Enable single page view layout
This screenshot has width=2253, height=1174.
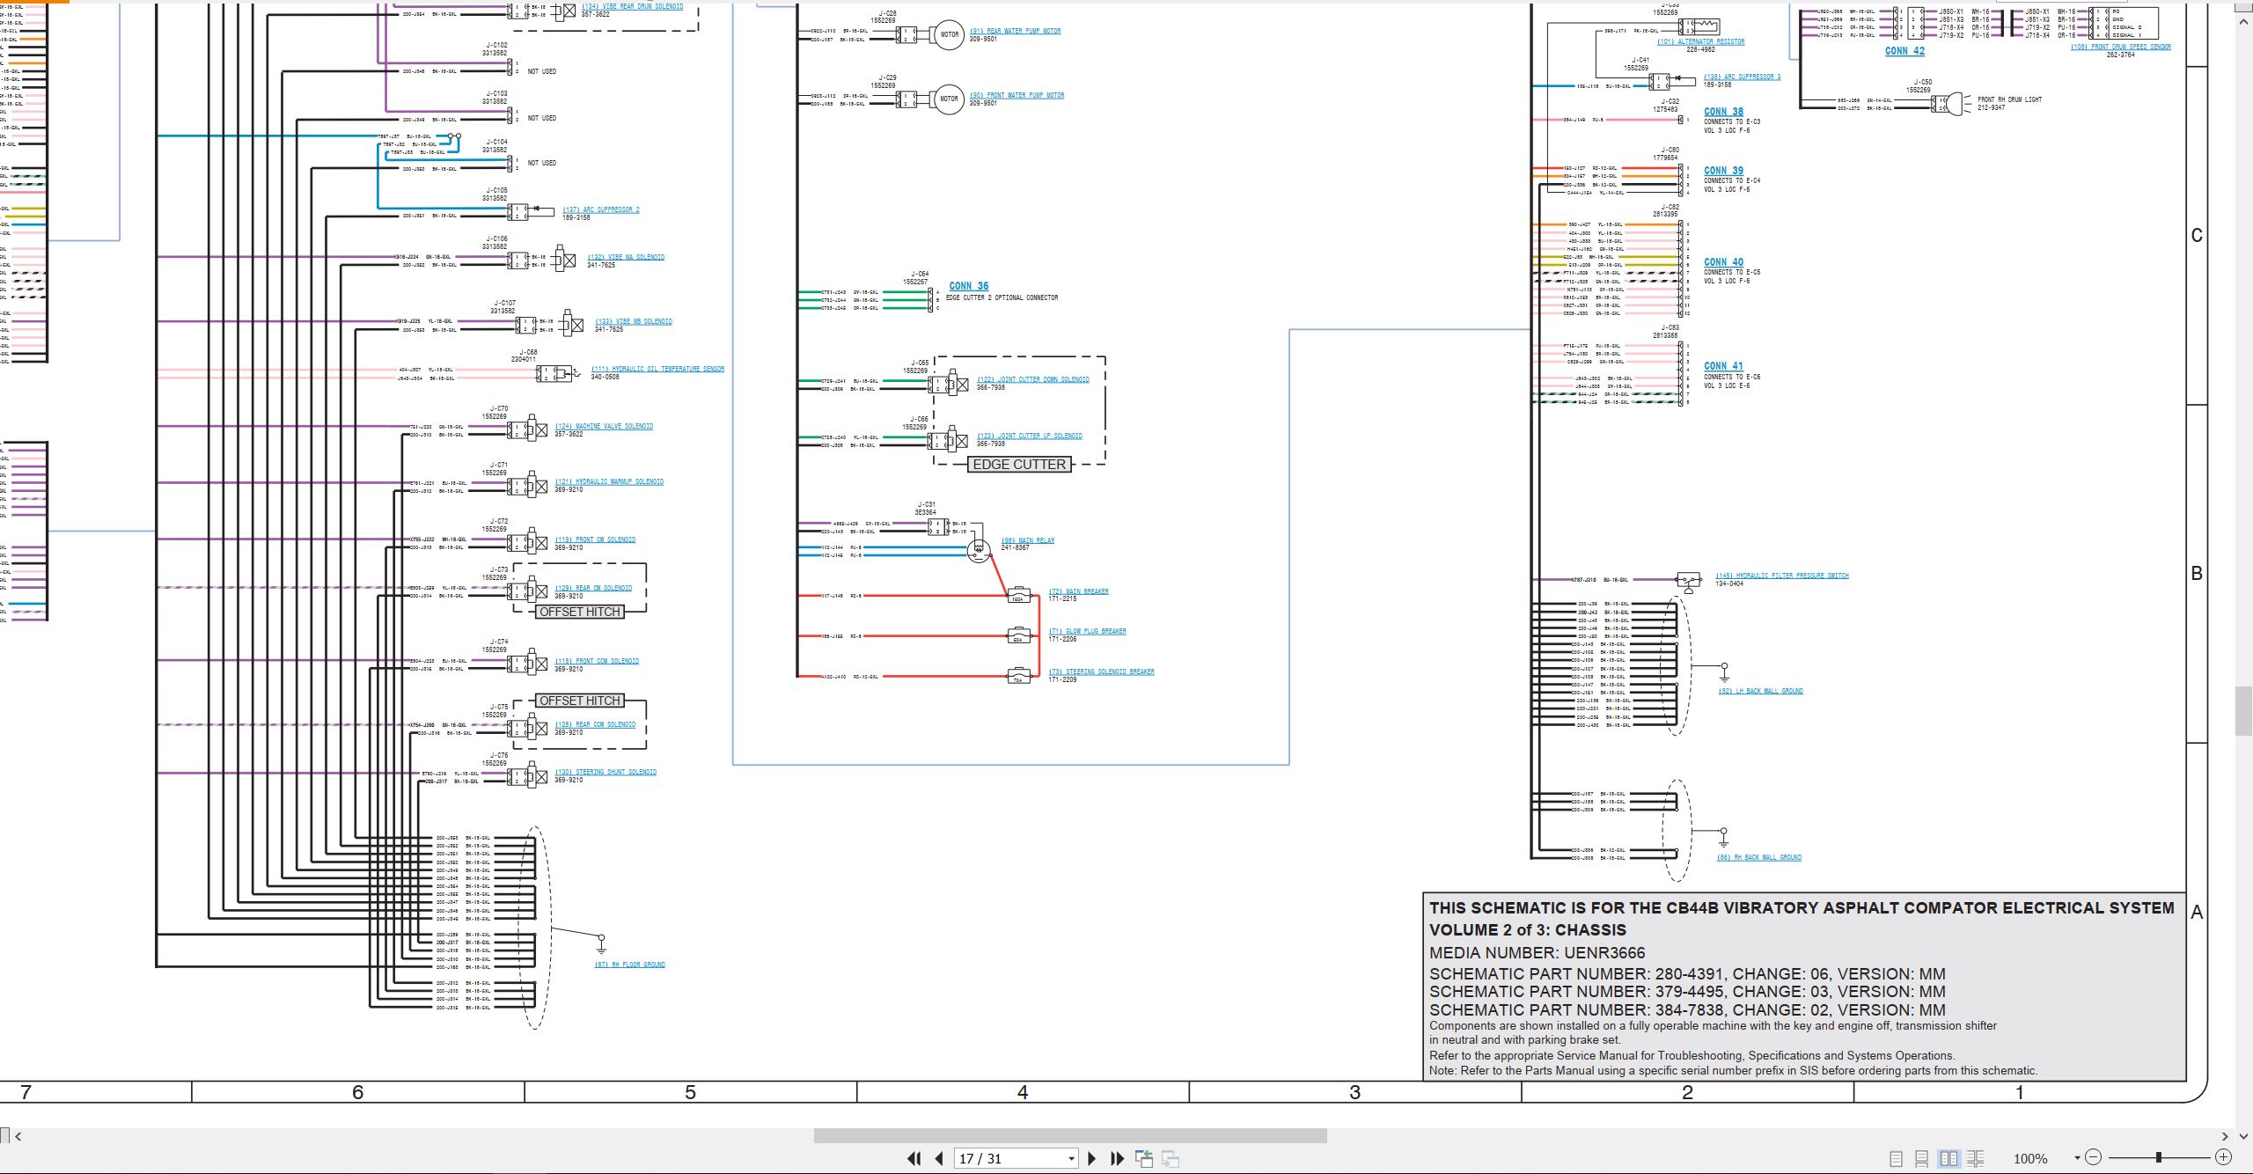pyautogui.click(x=1897, y=1158)
